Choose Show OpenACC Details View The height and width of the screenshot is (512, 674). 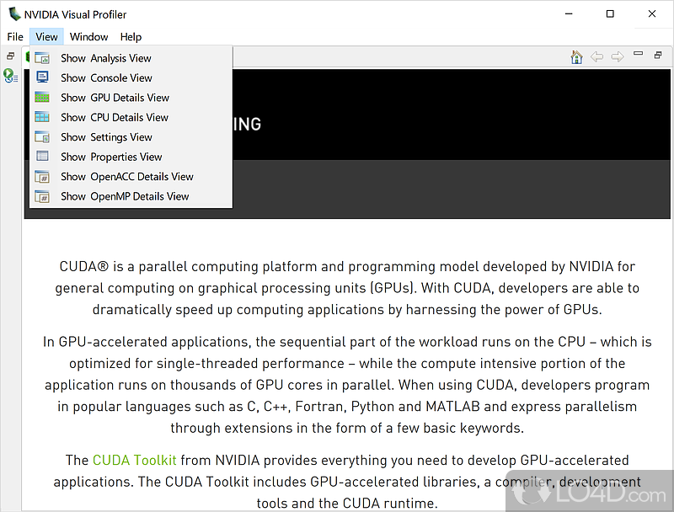pyautogui.click(x=131, y=177)
